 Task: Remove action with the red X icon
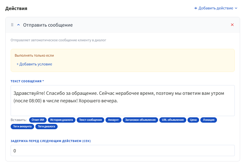232,25
